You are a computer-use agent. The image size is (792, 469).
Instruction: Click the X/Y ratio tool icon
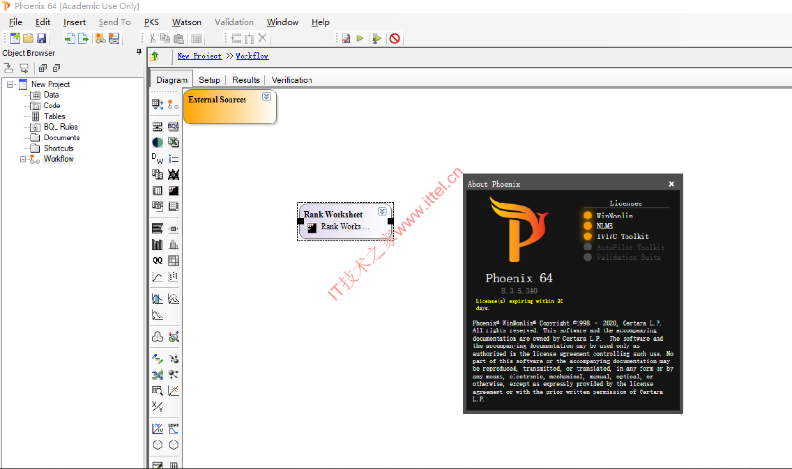coord(158,406)
